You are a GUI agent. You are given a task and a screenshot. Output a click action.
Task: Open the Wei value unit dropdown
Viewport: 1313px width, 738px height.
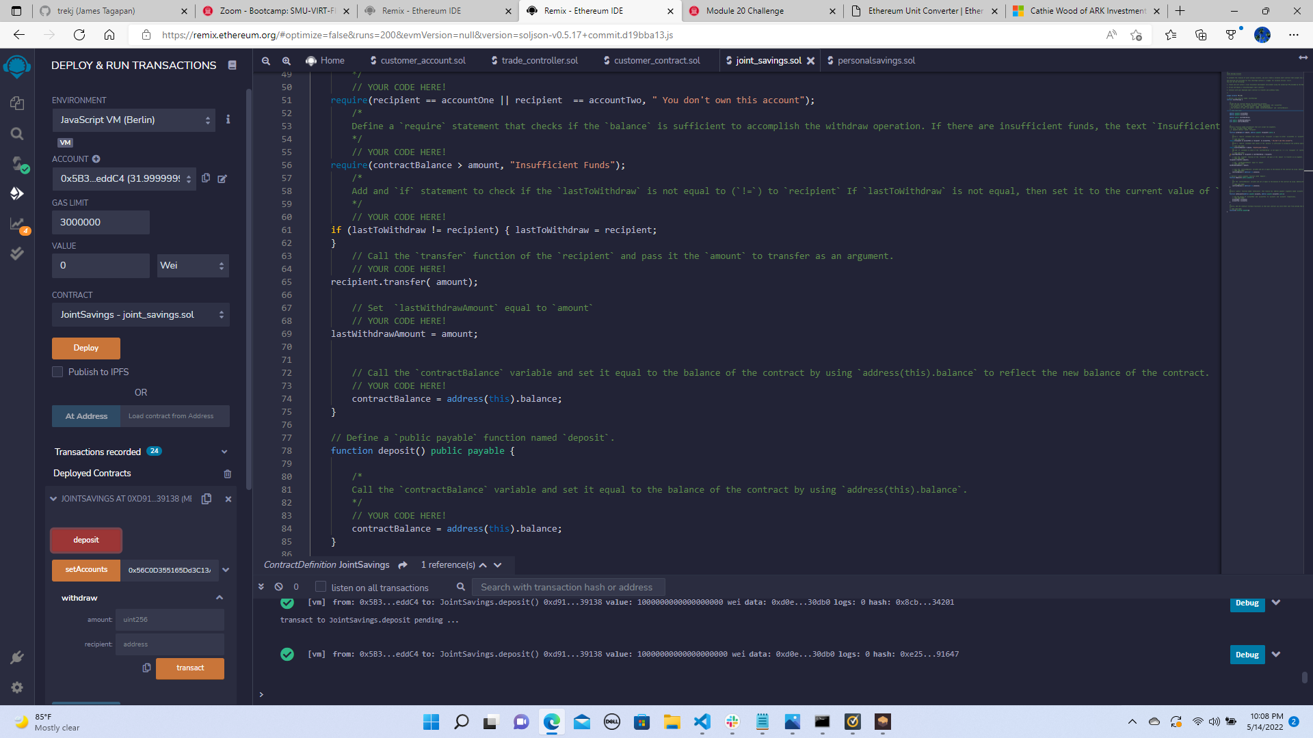pos(192,265)
